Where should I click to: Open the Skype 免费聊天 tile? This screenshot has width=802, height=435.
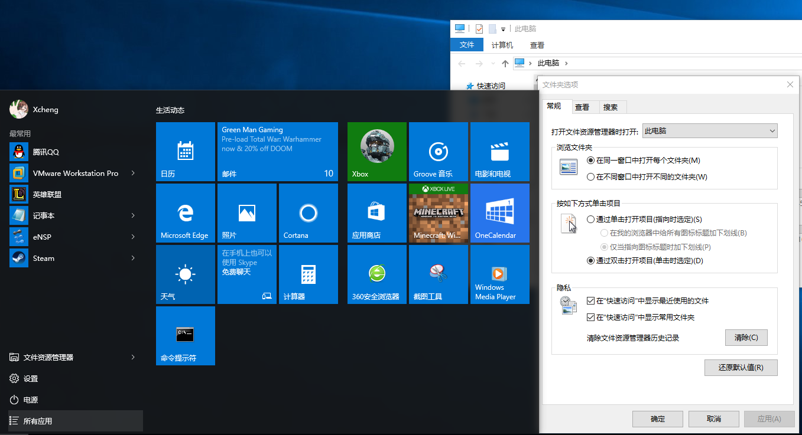(247, 274)
